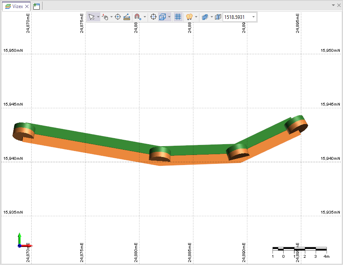Open a new window tab
Screen dimensions: 343x265
click(x=37, y=6)
